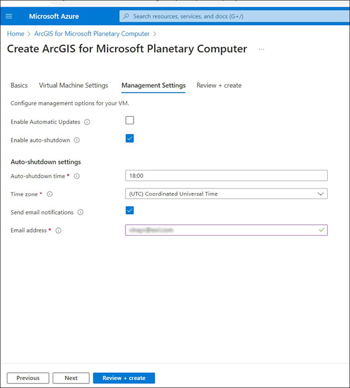Click 'Configure management options for your VM.' text

pos(70,103)
